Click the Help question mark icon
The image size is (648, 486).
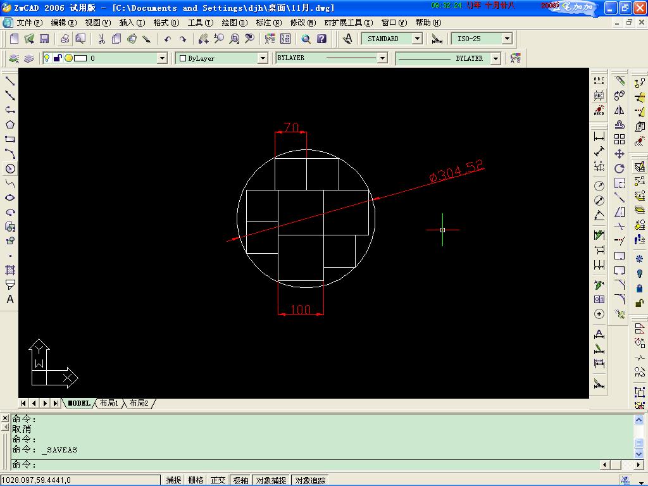pos(321,39)
